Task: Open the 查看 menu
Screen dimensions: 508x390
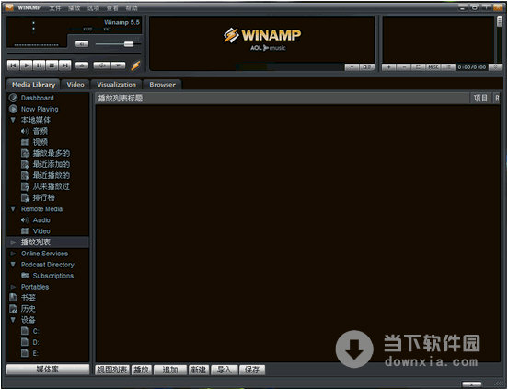Action: [x=112, y=7]
